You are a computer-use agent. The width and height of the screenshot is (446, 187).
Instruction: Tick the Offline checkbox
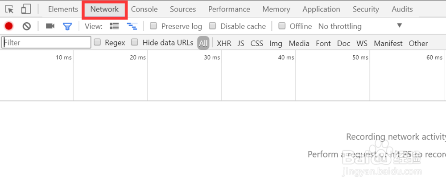point(282,26)
